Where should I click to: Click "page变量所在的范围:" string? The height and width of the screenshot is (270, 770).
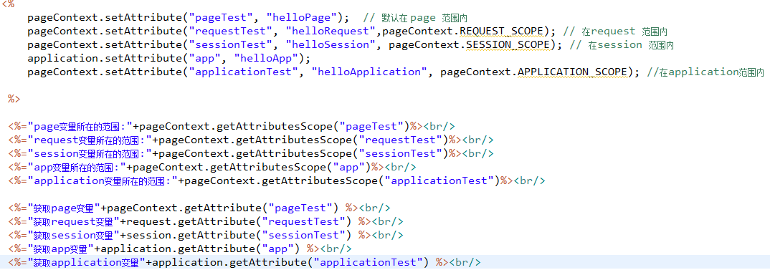(80, 127)
